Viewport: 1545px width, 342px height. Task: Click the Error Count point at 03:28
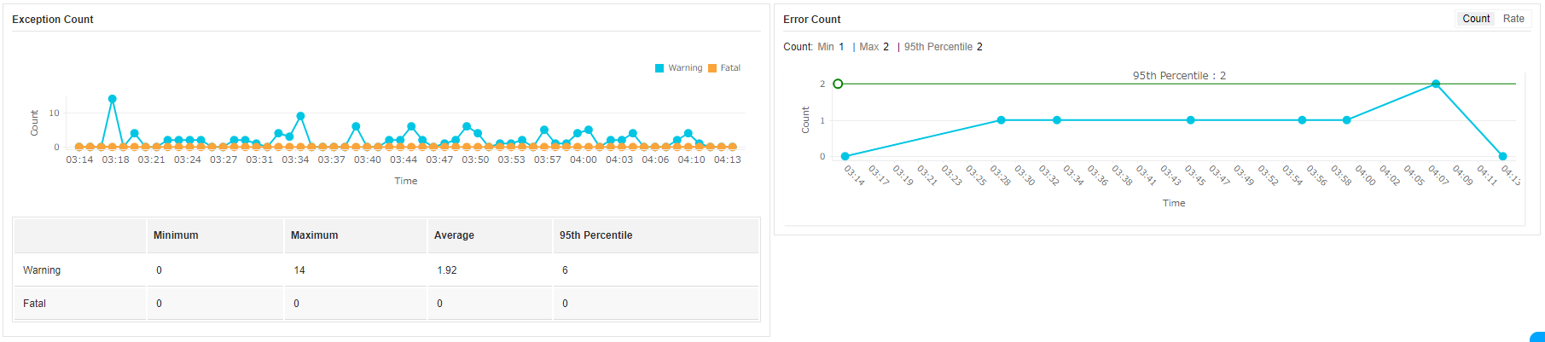pyautogui.click(x=1001, y=120)
